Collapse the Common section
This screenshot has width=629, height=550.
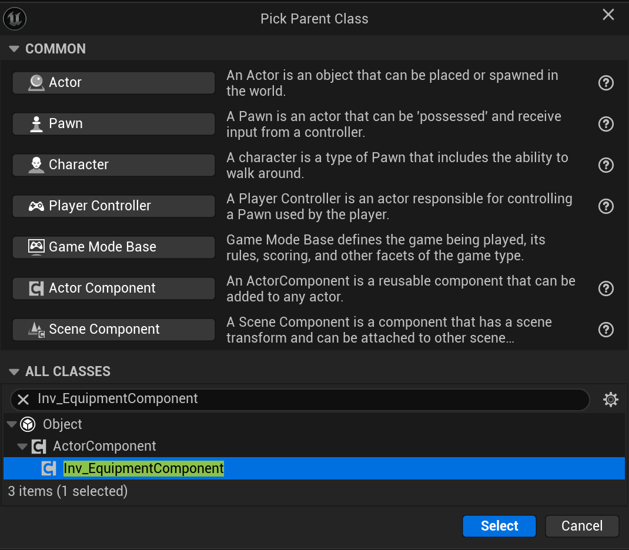tap(15, 49)
